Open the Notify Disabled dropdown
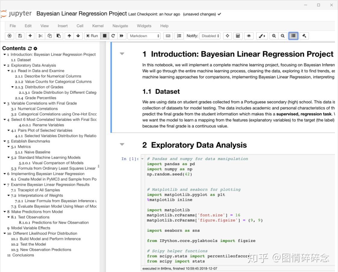 pos(210,36)
